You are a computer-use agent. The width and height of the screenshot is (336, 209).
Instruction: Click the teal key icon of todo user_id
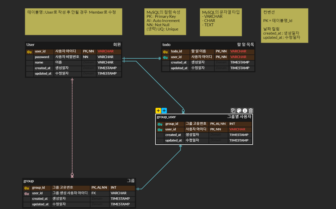point(165,57)
